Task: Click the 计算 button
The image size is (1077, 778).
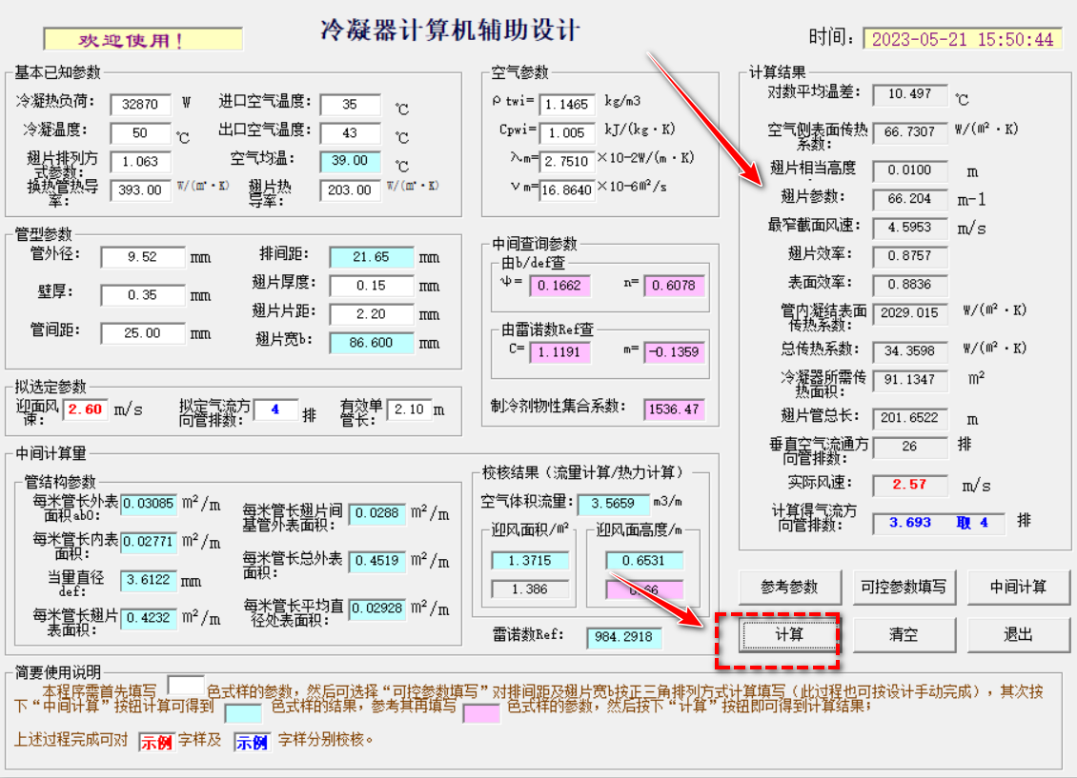Action: [x=789, y=634]
